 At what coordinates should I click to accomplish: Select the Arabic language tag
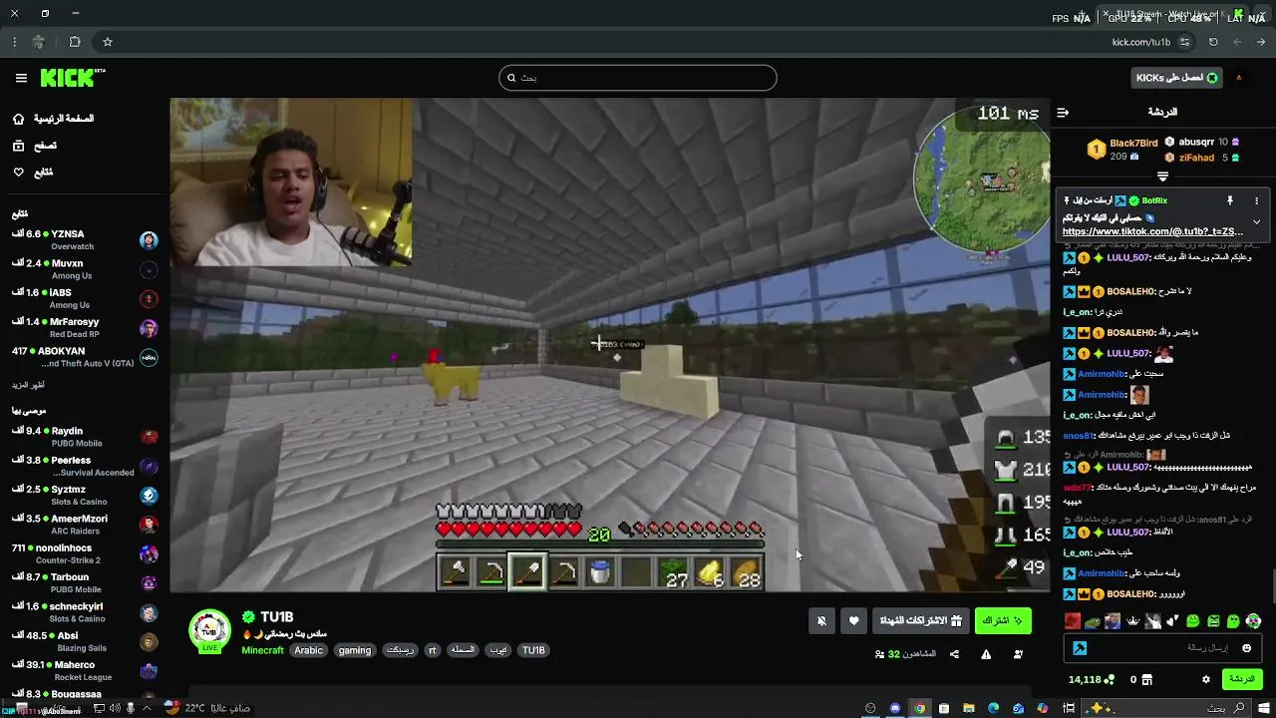tap(308, 650)
